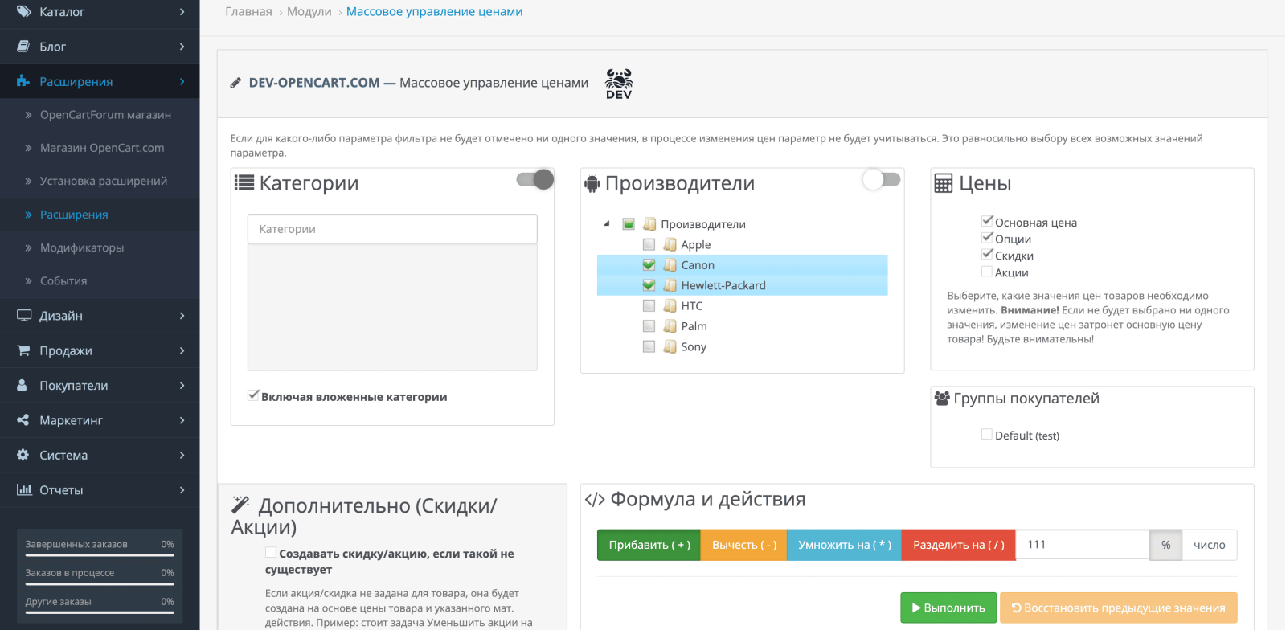Image resolution: width=1286 pixels, height=630 pixels.
Task: Click the folder icon of Hewlett-Packard
Action: (x=670, y=285)
